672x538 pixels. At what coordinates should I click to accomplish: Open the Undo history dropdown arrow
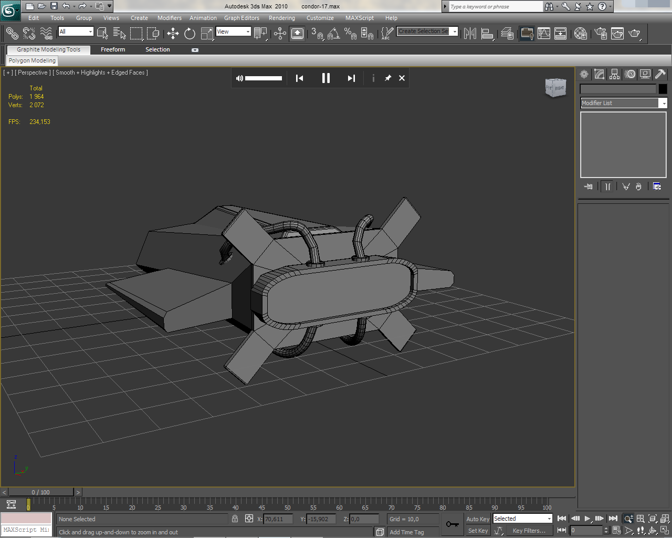click(x=74, y=6)
